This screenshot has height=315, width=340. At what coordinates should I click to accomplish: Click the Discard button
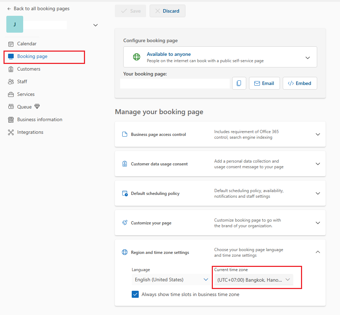pos(168,11)
